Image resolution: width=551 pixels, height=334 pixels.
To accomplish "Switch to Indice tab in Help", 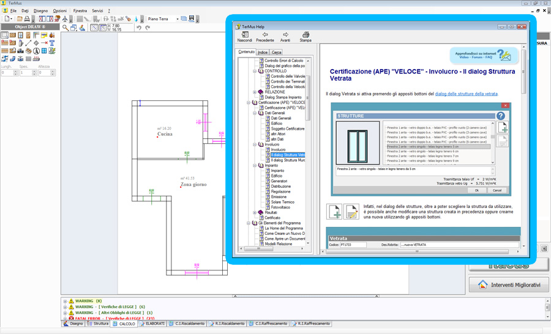I will pyautogui.click(x=263, y=53).
